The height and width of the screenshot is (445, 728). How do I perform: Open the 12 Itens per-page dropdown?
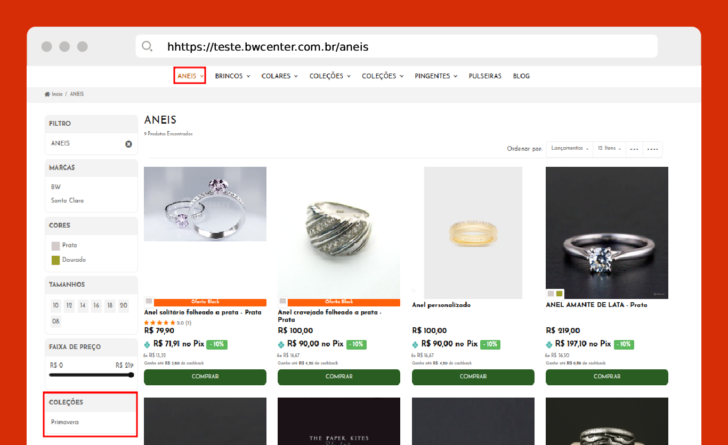click(x=609, y=149)
